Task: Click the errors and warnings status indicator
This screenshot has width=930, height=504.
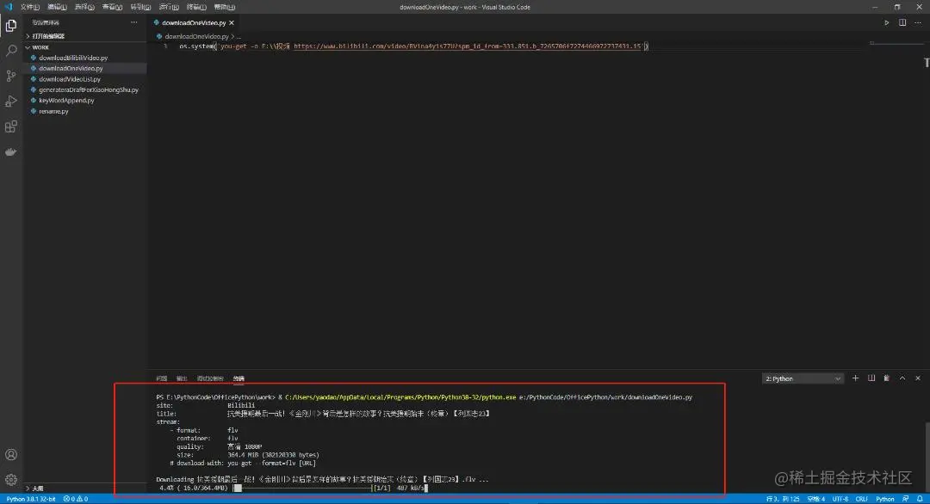Action: coord(76,499)
